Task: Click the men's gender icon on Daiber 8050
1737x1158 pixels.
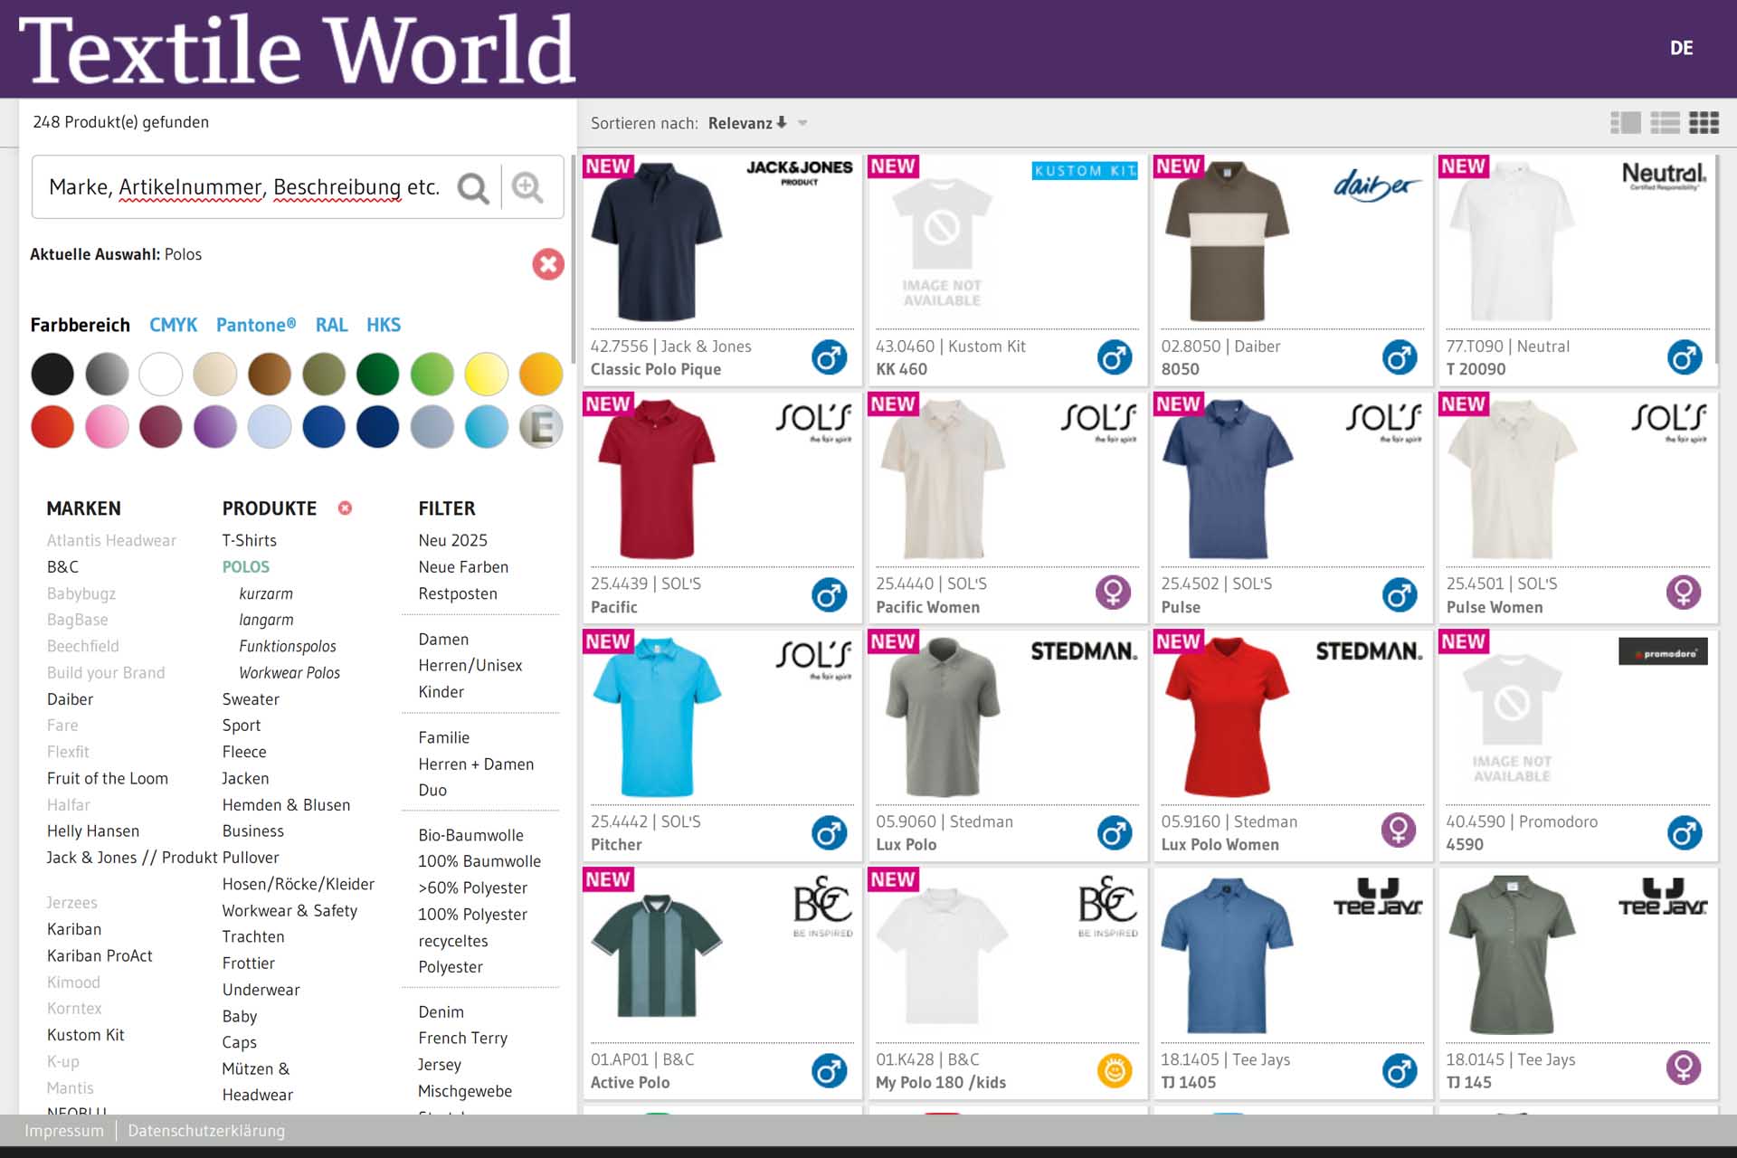Action: tap(1400, 357)
